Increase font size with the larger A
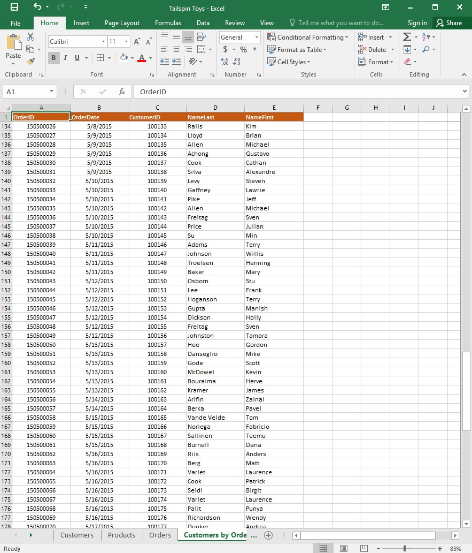This screenshot has width=472, height=553. click(x=137, y=42)
